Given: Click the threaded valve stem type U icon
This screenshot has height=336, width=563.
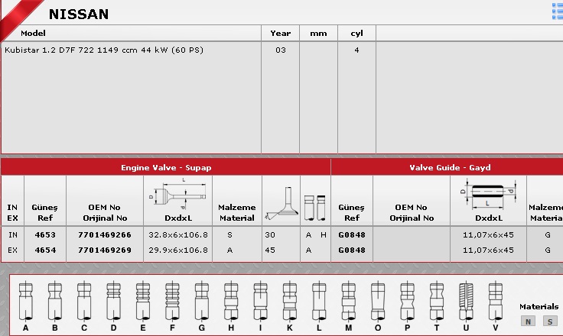Looking at the screenshot, I should pos(466,301).
